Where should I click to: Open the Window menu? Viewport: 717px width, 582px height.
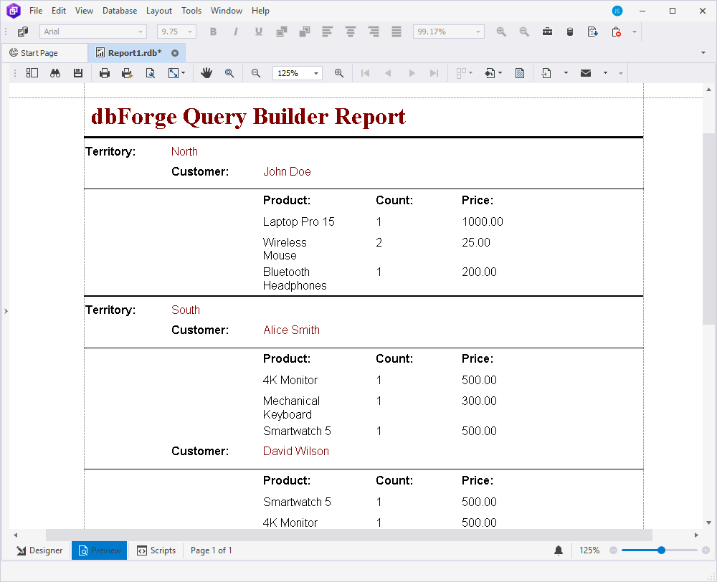tap(227, 11)
